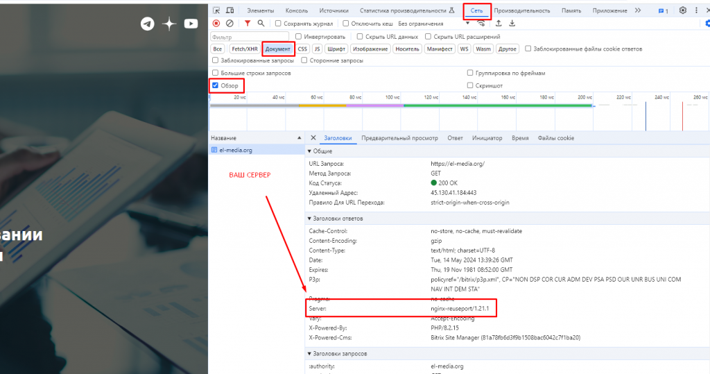
Task: Activate the element inspector picker icon
Action: (x=216, y=10)
